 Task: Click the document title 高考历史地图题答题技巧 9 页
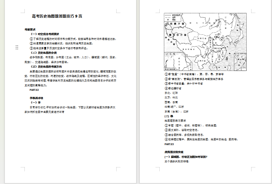(x=57, y=16)
